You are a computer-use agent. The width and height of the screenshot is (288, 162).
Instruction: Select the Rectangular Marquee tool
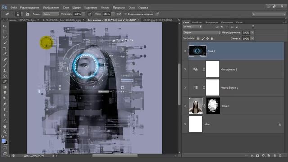(5, 32)
